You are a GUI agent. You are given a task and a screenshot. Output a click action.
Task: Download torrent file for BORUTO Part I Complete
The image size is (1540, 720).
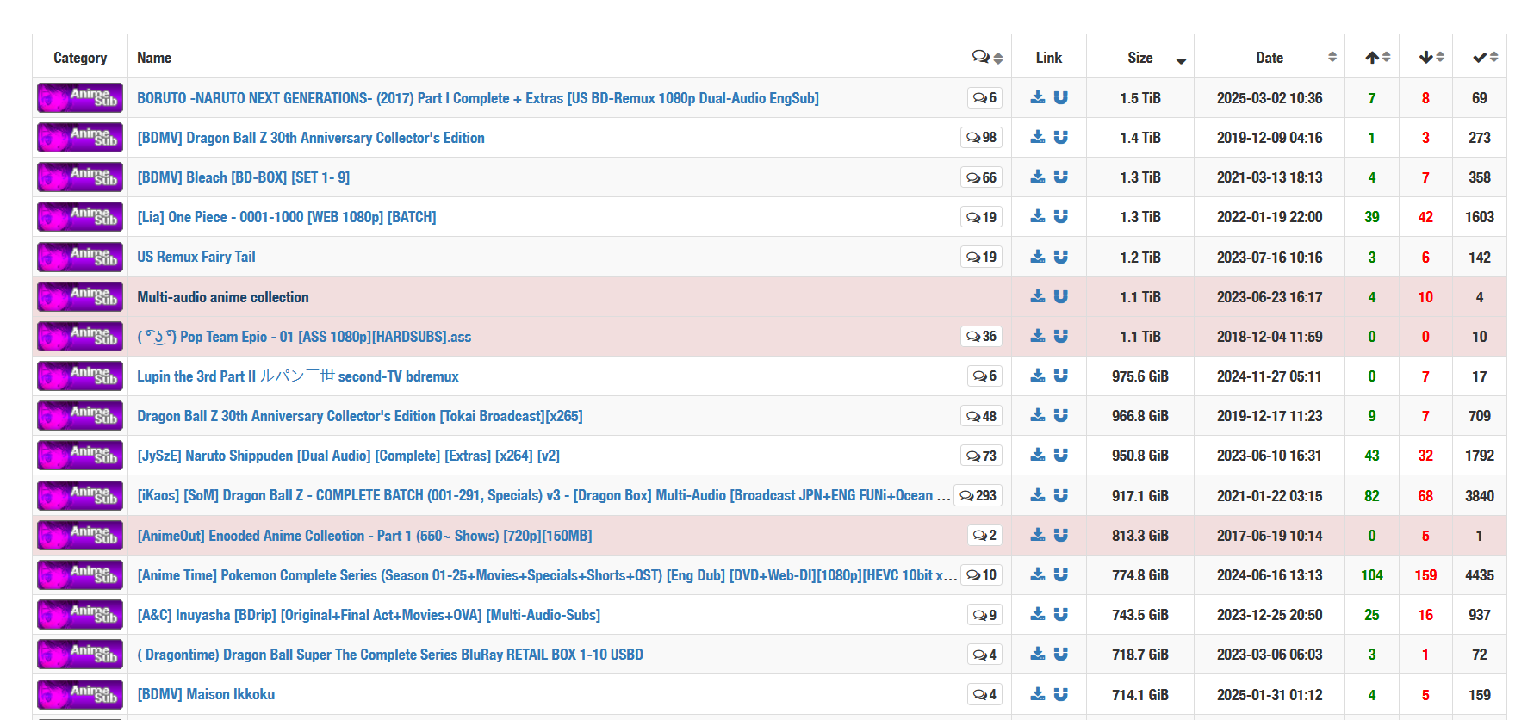1038,97
